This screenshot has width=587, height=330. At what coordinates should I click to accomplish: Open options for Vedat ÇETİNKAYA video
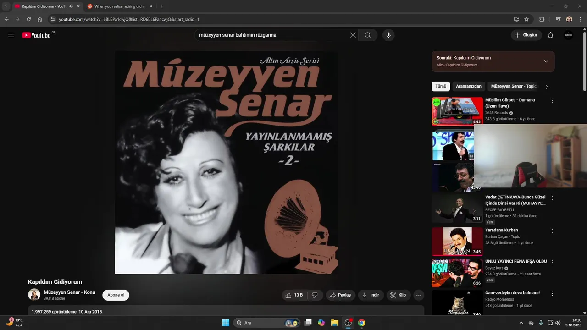552,198
